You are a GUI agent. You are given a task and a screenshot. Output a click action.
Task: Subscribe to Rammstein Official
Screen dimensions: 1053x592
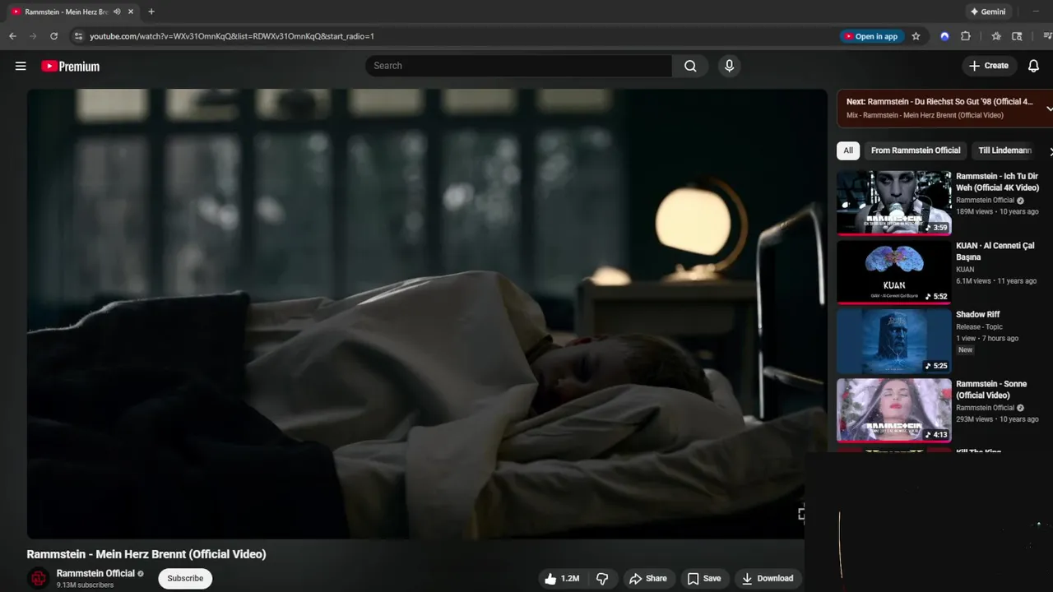[x=185, y=578]
